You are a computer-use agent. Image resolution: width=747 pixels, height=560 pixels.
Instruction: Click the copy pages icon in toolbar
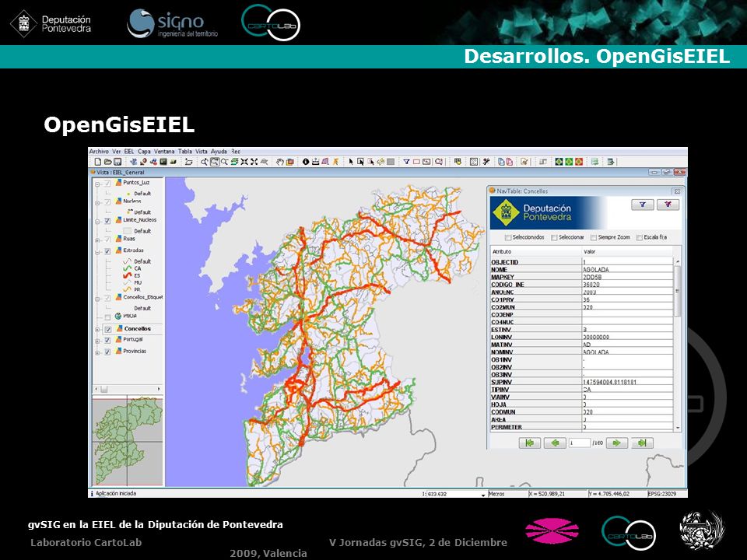pos(501,162)
